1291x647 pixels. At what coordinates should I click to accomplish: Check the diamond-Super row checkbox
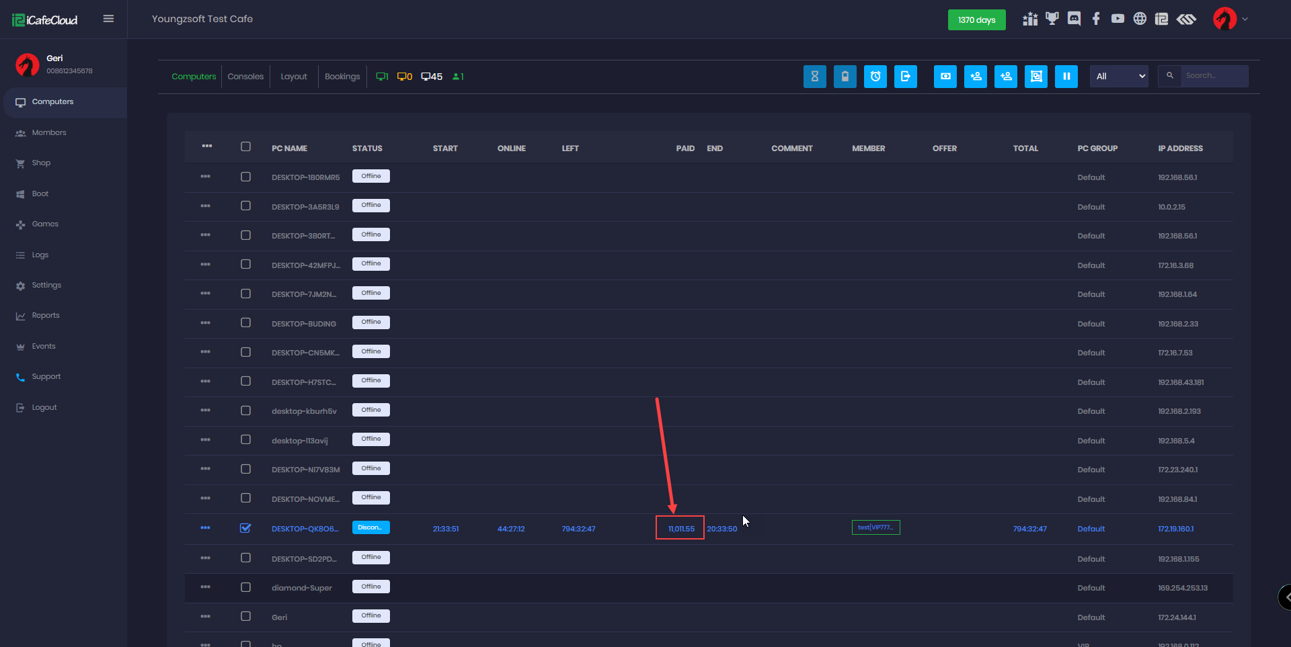(x=245, y=587)
